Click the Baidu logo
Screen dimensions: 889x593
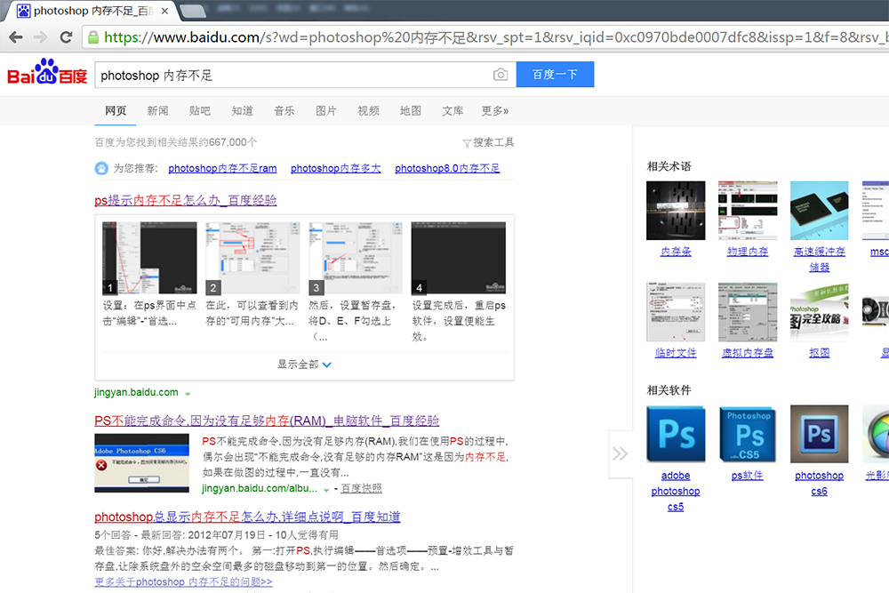point(47,74)
